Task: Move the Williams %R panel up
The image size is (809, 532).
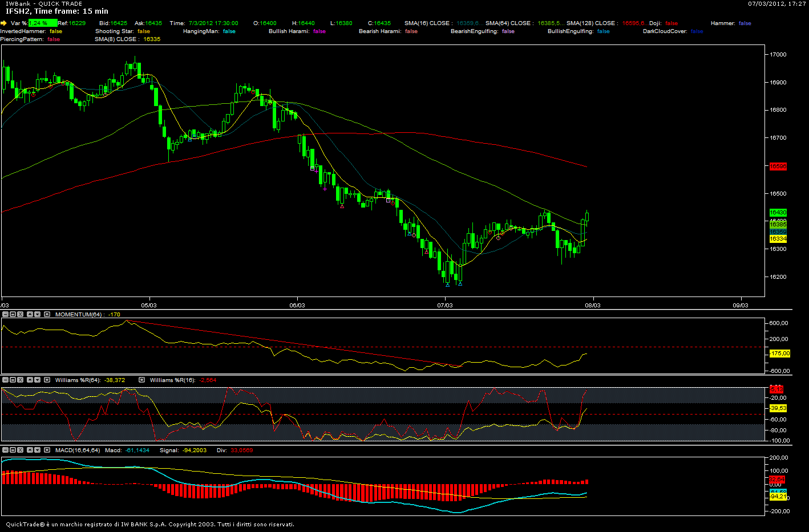Action: (30, 380)
